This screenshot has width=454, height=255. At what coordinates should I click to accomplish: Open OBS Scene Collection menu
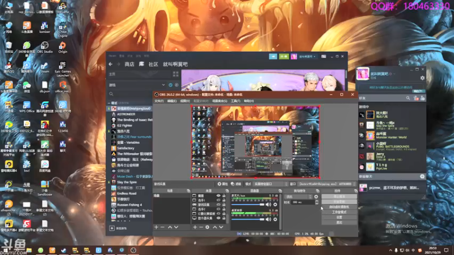coord(220,101)
